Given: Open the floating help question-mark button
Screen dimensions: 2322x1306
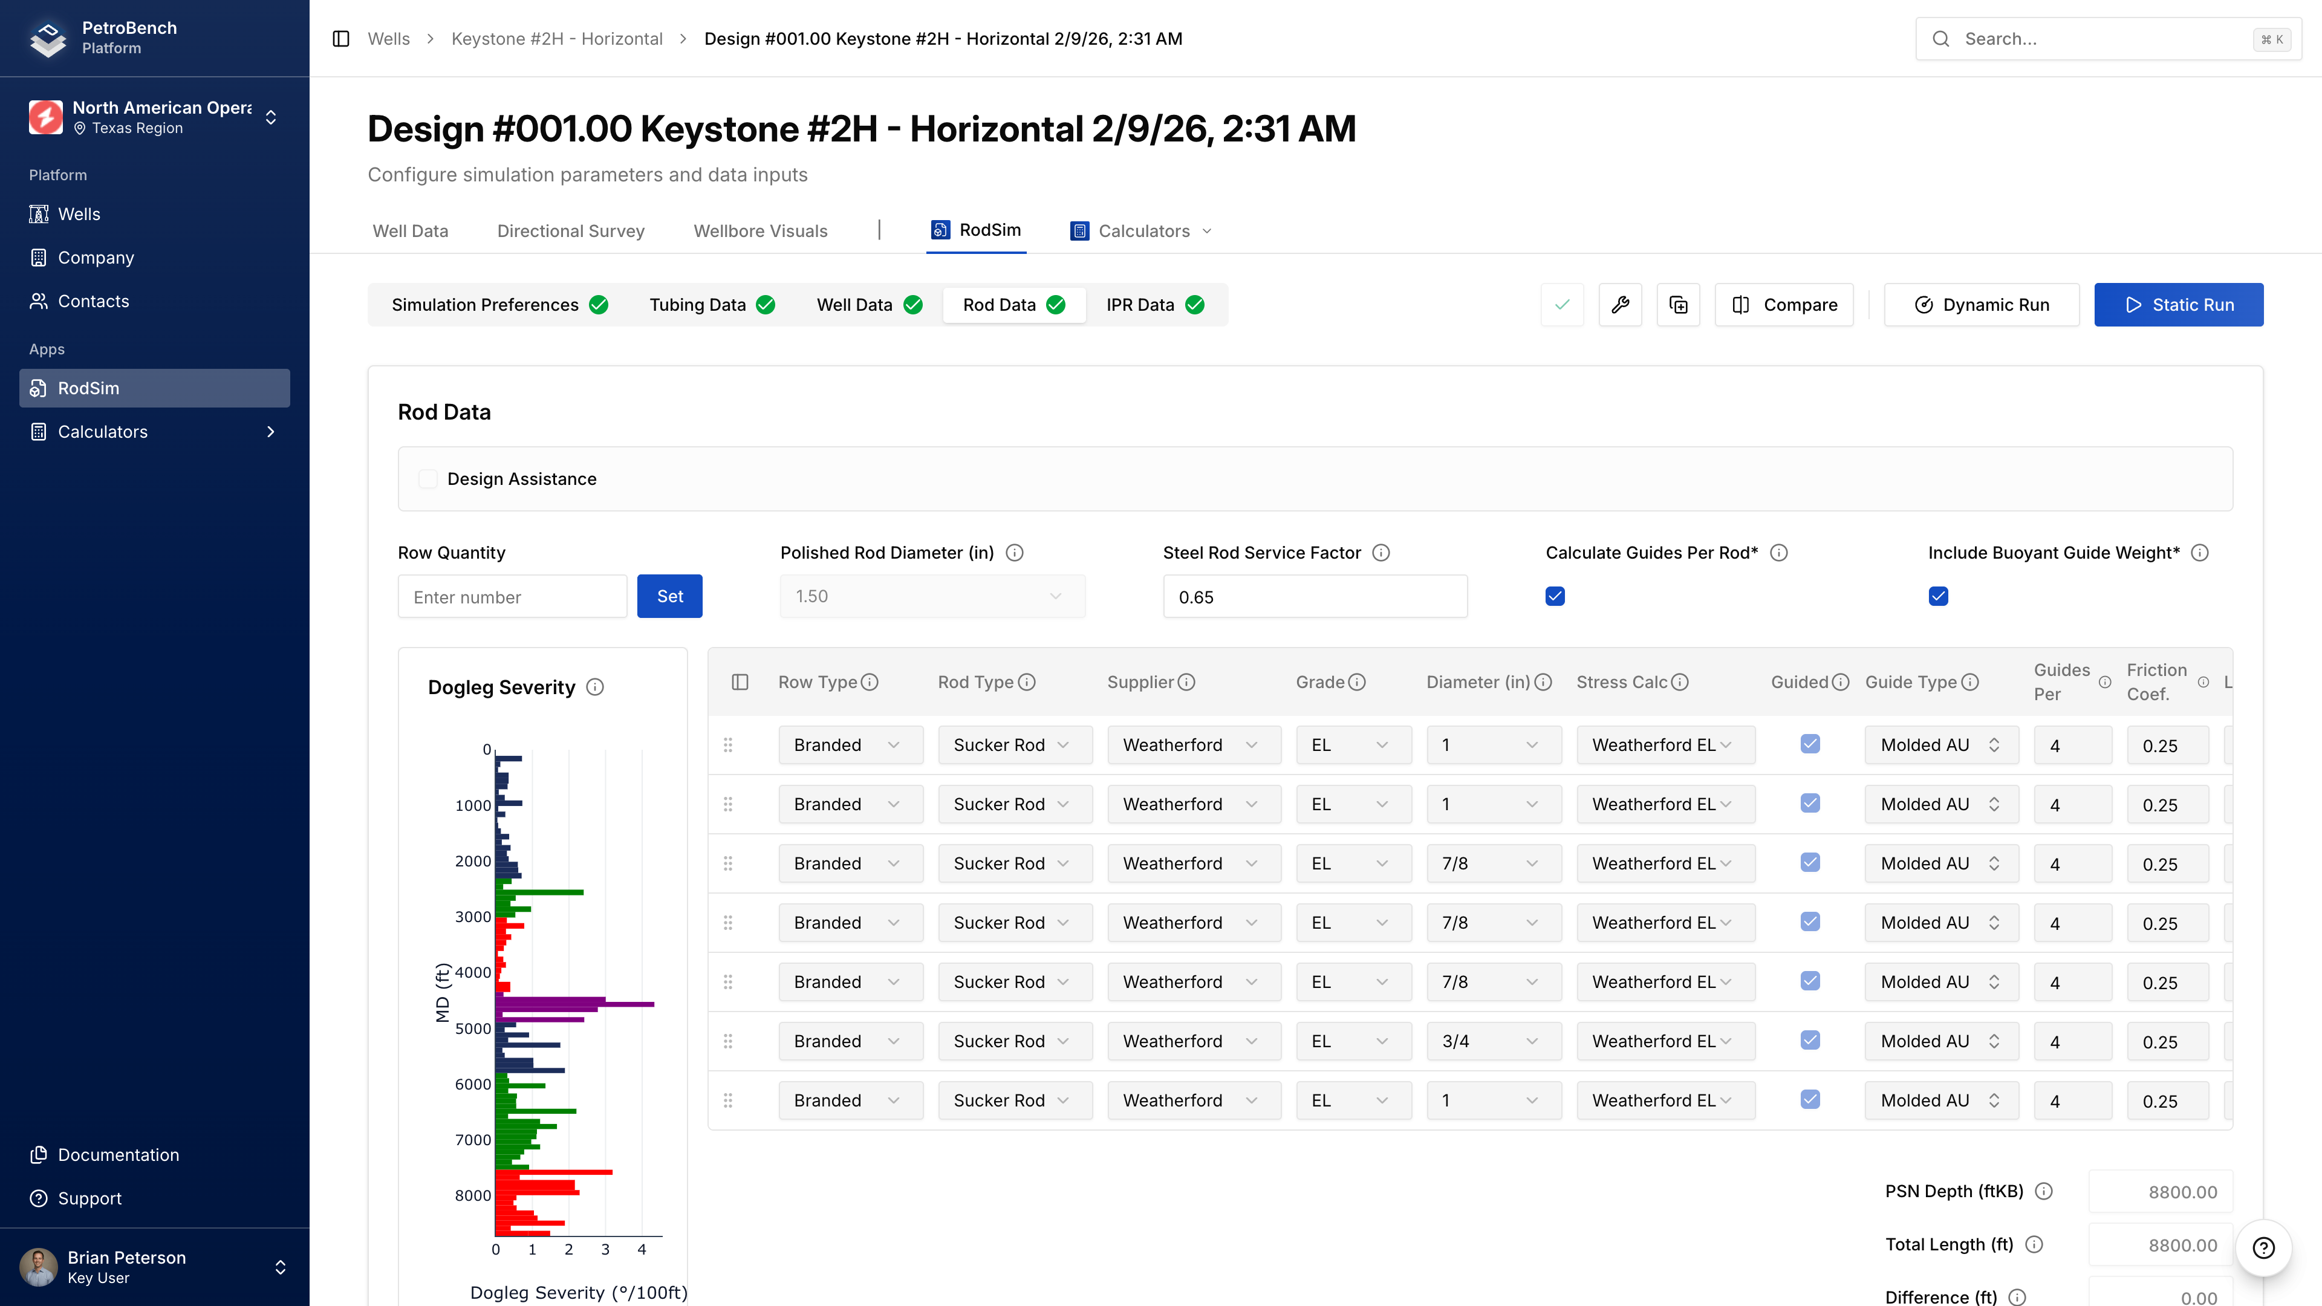Looking at the screenshot, I should coord(2263,1247).
